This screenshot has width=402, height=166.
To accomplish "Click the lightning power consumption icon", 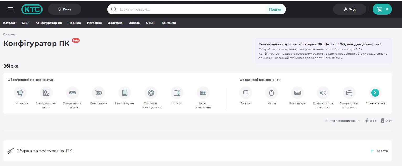I will (367, 121).
